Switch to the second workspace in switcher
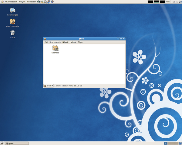The width and height of the screenshot is (182, 145). tap(170, 143)
